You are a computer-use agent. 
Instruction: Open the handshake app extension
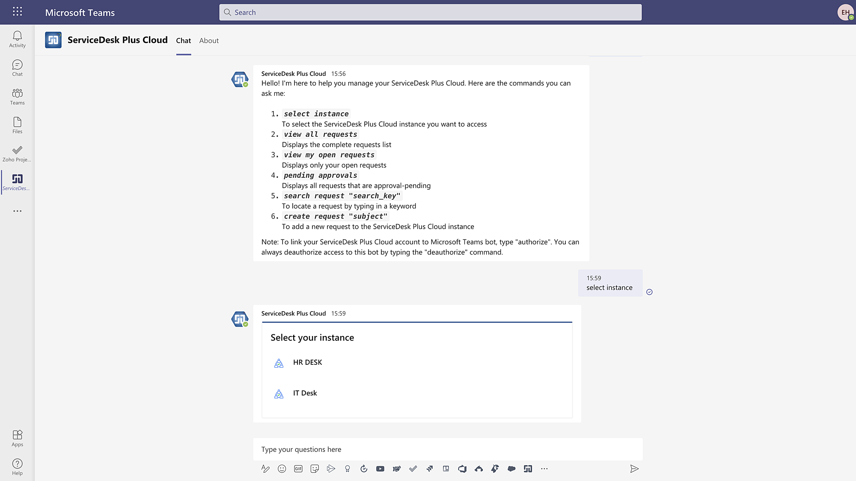point(397,469)
